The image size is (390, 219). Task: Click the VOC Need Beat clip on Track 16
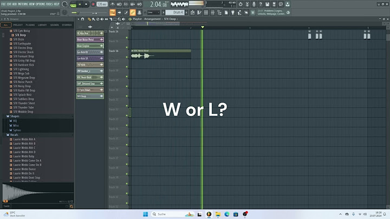point(161,54)
